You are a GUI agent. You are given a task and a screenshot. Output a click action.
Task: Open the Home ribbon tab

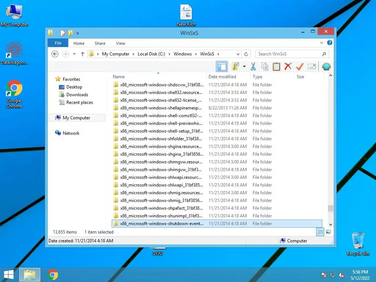pos(79,43)
